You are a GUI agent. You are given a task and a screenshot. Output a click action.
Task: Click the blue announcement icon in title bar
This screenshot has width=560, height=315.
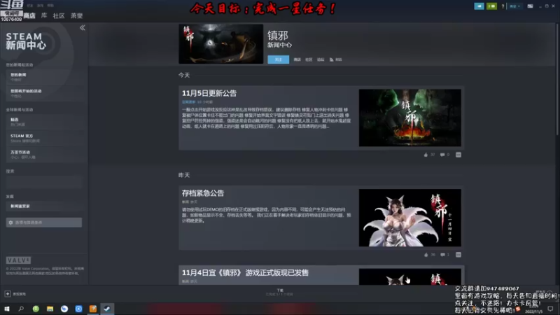tap(479, 6)
